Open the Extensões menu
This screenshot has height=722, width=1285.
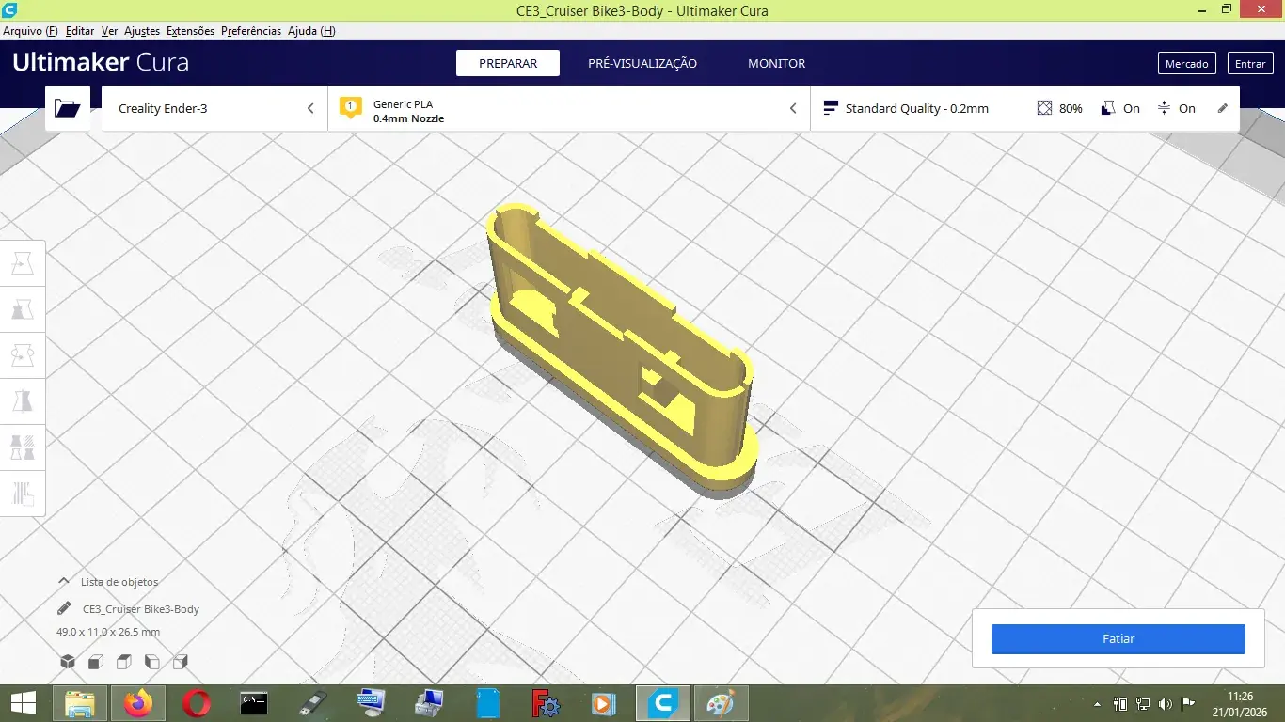point(190,31)
